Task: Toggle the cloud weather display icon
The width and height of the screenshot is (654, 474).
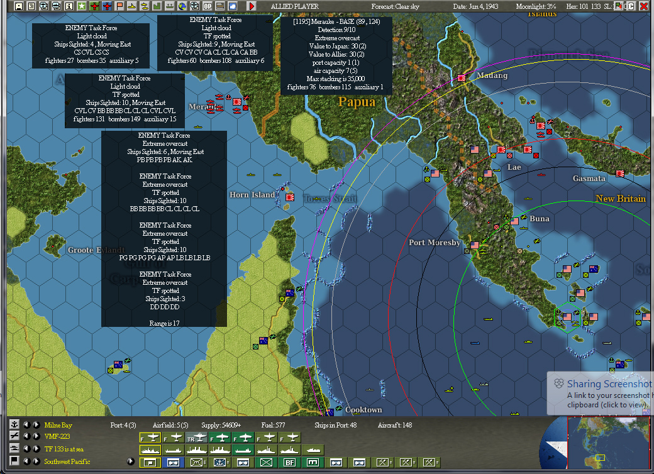Action: [x=232, y=6]
